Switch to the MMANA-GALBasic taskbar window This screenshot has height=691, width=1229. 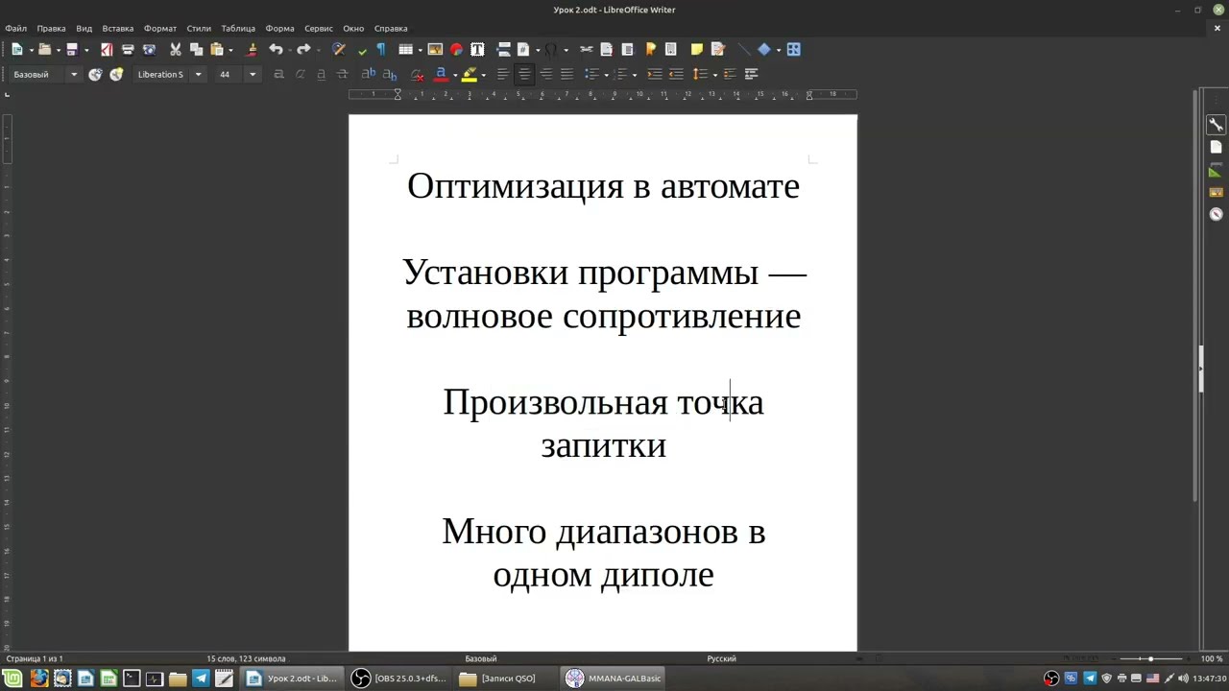[x=614, y=679]
